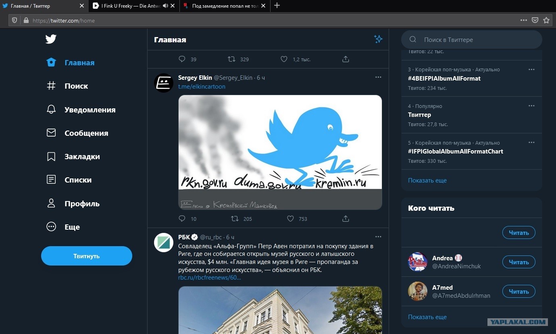This screenshot has width=556, height=334.
Task: Click the magnifier icon in the Twitter search box
Action: tap(413, 39)
